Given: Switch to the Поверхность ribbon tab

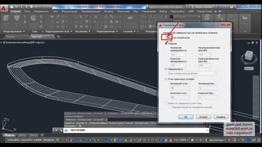Looking at the screenshot, I should (41, 11).
